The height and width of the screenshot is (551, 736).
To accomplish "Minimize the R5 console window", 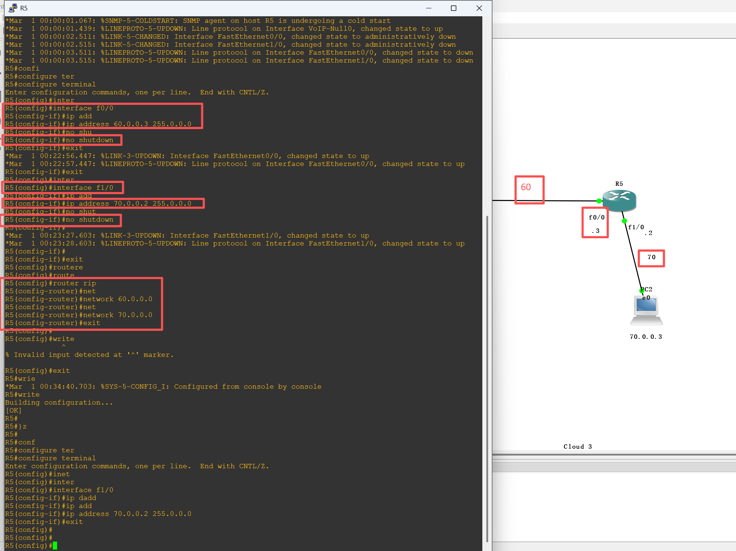I will [x=429, y=8].
